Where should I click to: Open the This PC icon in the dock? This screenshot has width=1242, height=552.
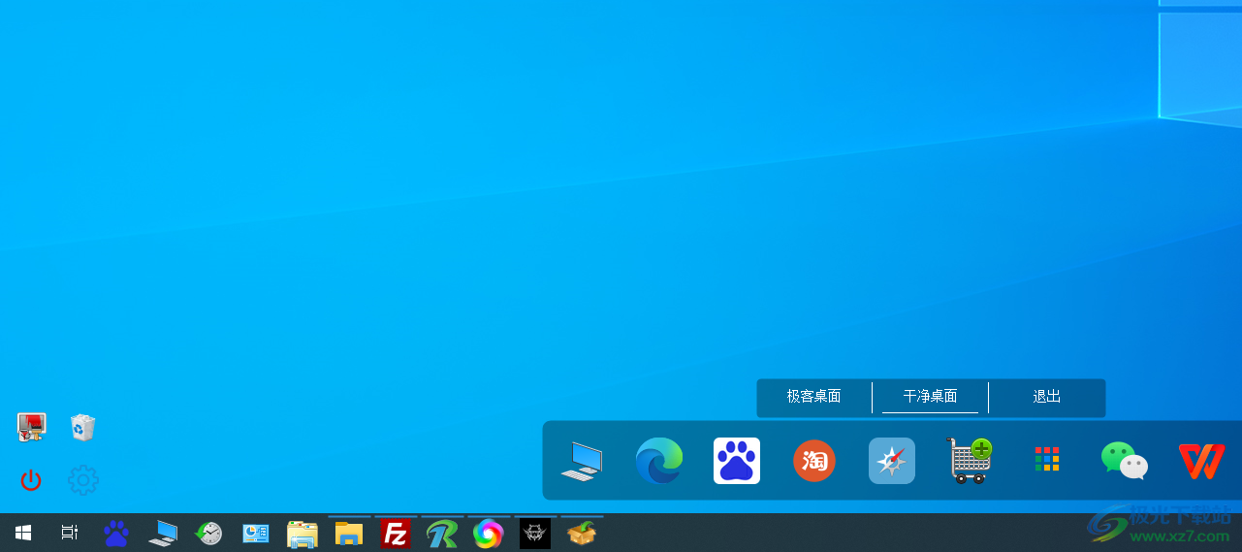582,461
